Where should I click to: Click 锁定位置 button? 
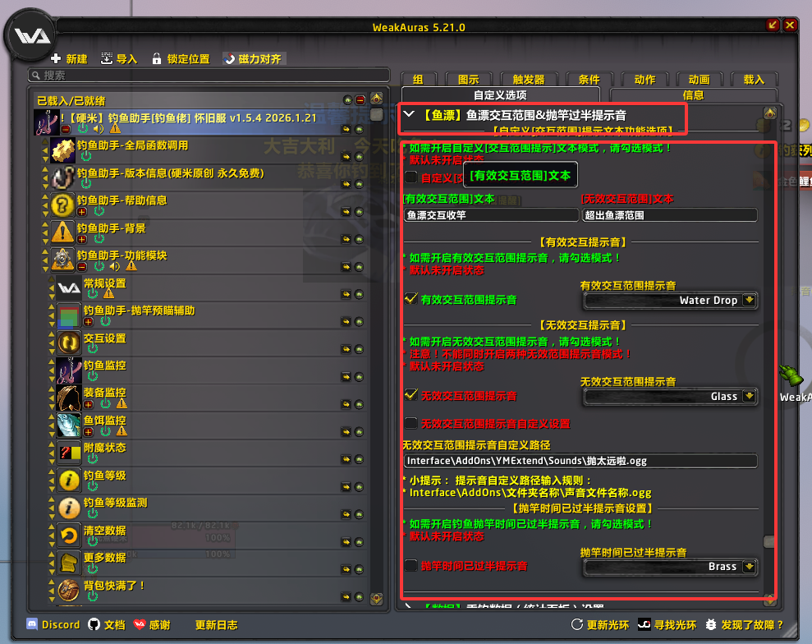tap(181, 58)
